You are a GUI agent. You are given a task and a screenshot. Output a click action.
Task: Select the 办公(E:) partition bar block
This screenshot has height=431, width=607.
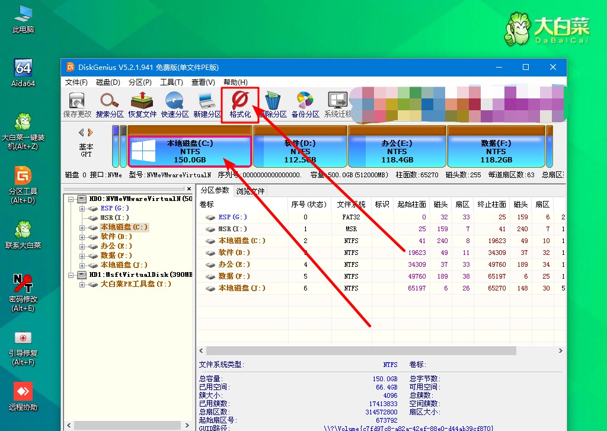click(397, 151)
